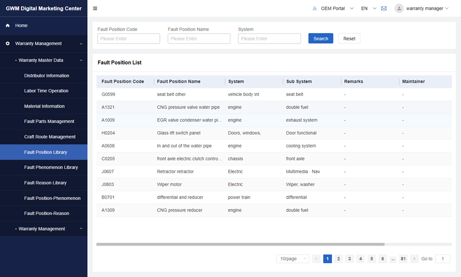
Task: Focus the Fault Position Name input
Action: point(199,39)
